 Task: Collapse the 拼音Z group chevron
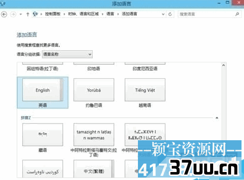pos(217,118)
